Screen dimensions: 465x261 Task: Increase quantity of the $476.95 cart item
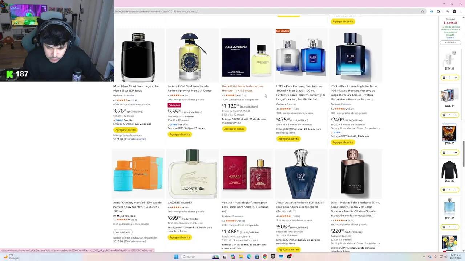456,115
